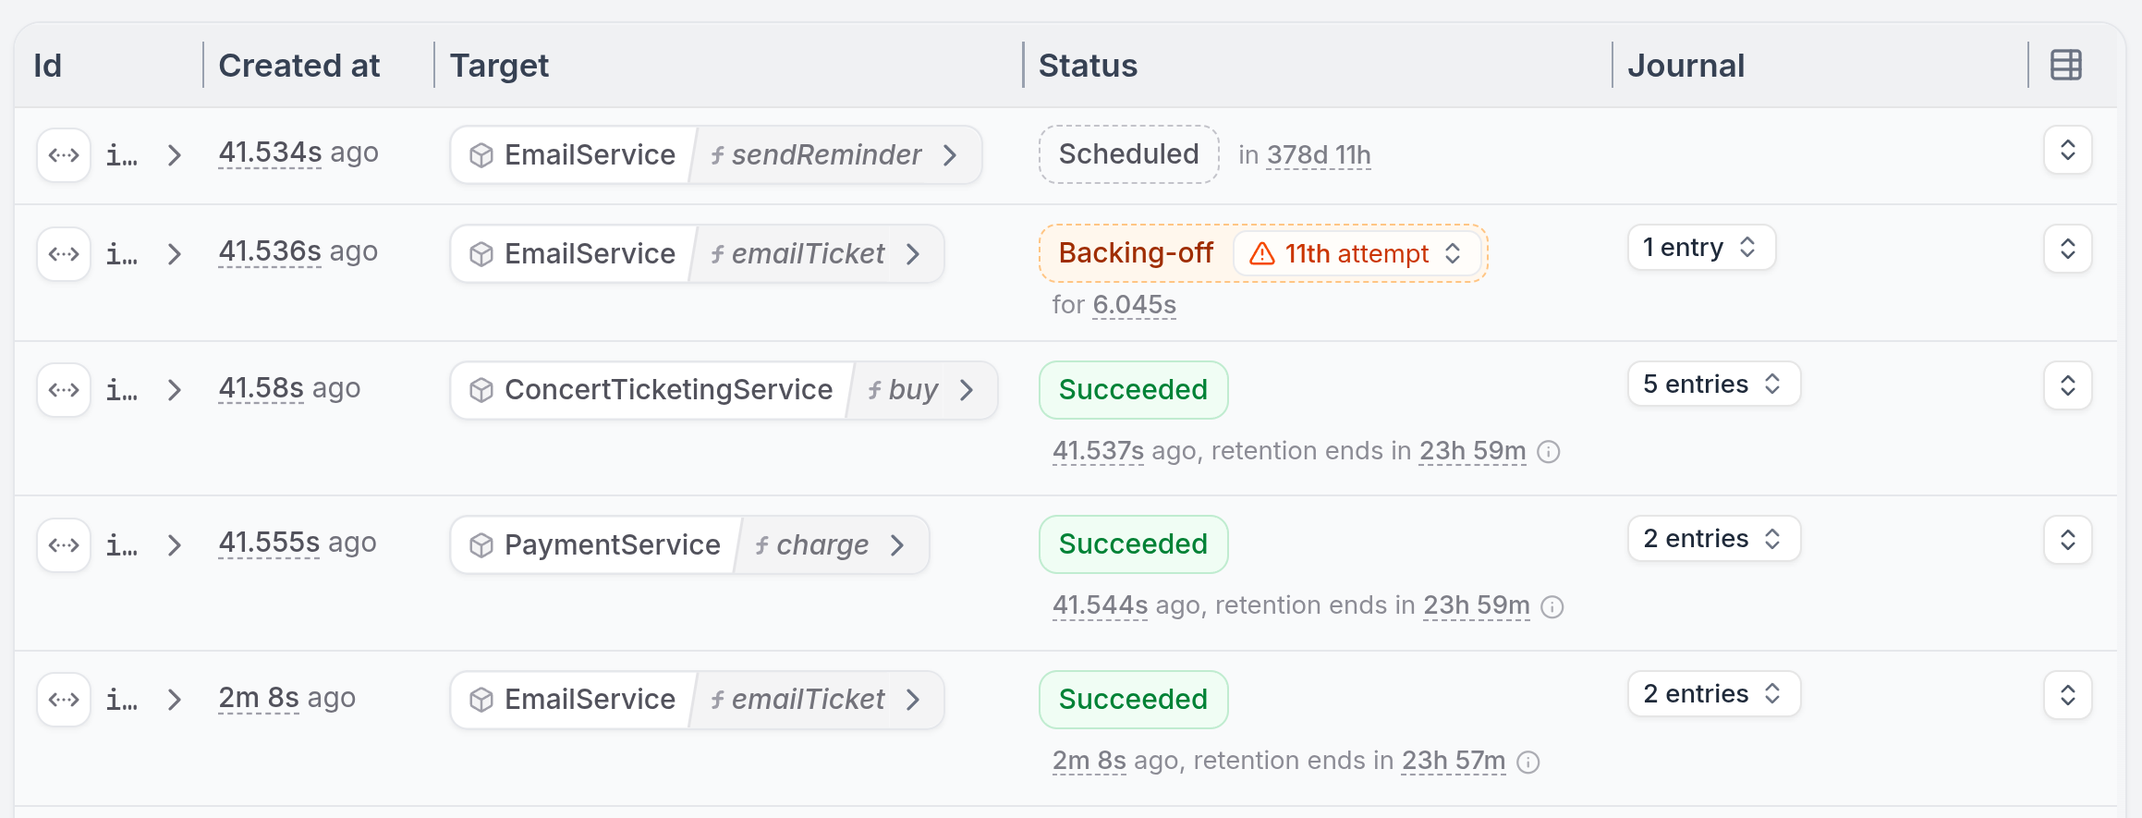Click the Status column header
Screen dimensions: 2142x818
click(1088, 66)
